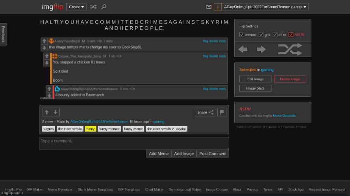350x196 pixels.
Task: Open the gaming link in the Submitted panel
Action: [x=267, y=70]
